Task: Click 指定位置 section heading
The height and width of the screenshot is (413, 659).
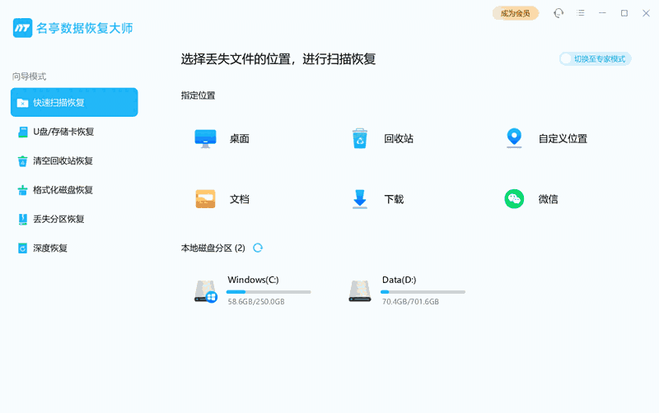Action: [x=198, y=95]
